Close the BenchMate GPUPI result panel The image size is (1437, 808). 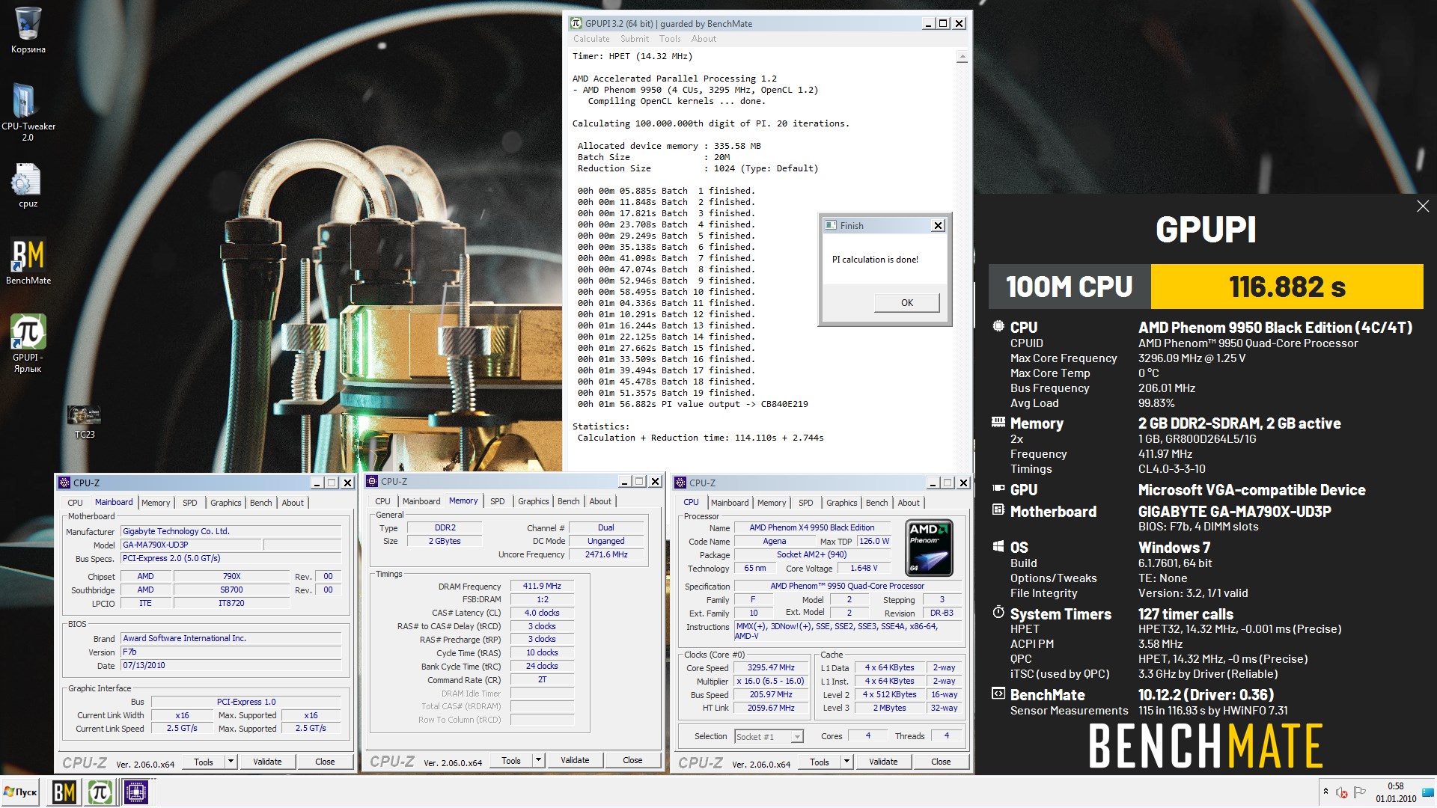(1422, 206)
